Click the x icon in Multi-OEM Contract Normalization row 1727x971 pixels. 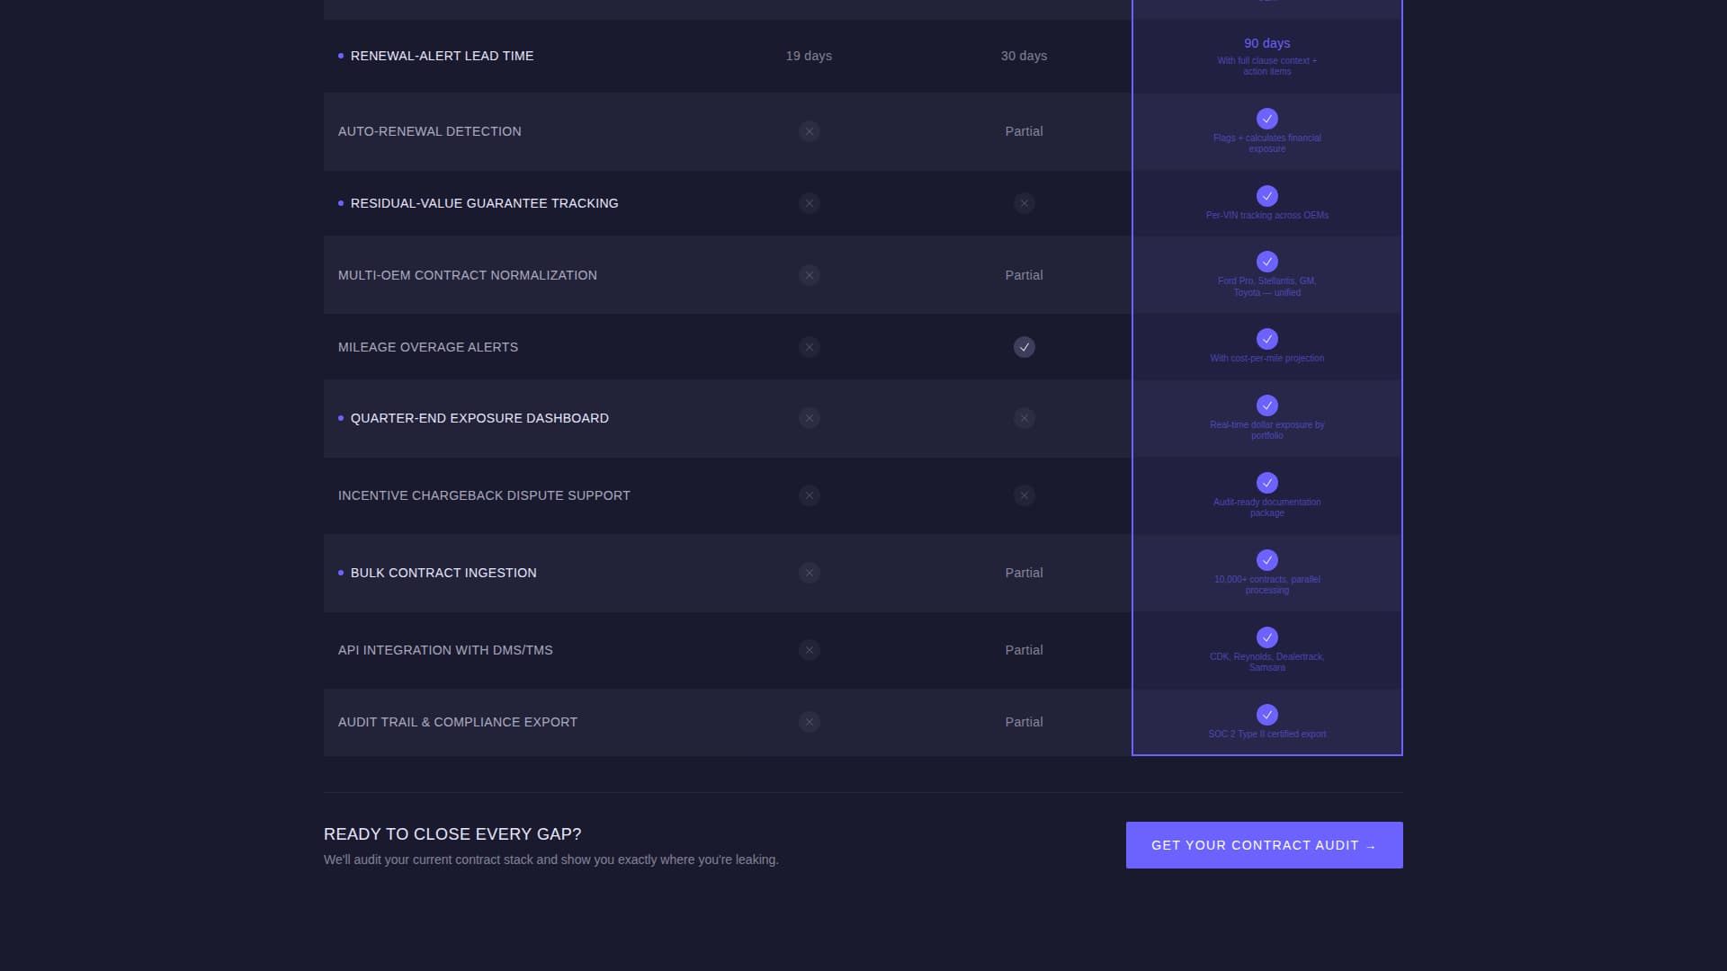pos(809,275)
